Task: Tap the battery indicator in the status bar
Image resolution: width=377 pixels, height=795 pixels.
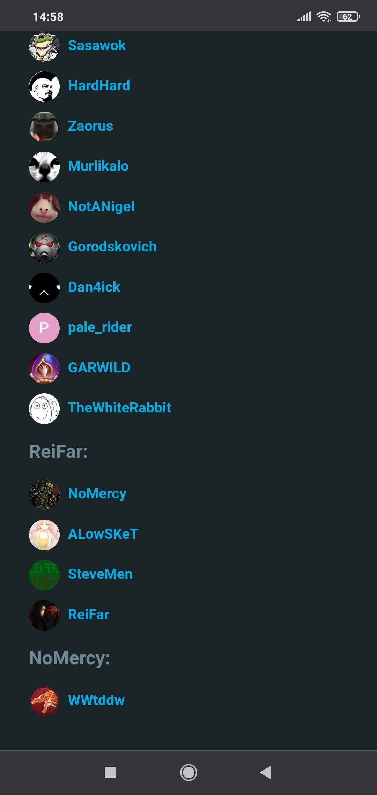Action: (348, 16)
